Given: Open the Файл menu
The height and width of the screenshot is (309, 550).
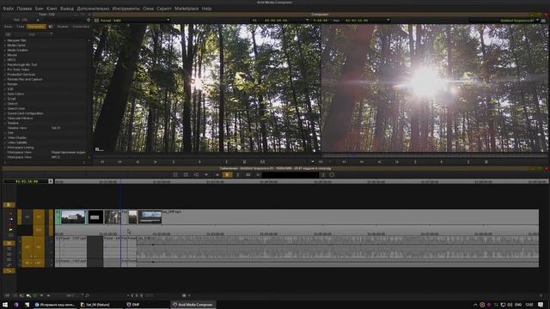Looking at the screenshot, I should tap(8, 9).
